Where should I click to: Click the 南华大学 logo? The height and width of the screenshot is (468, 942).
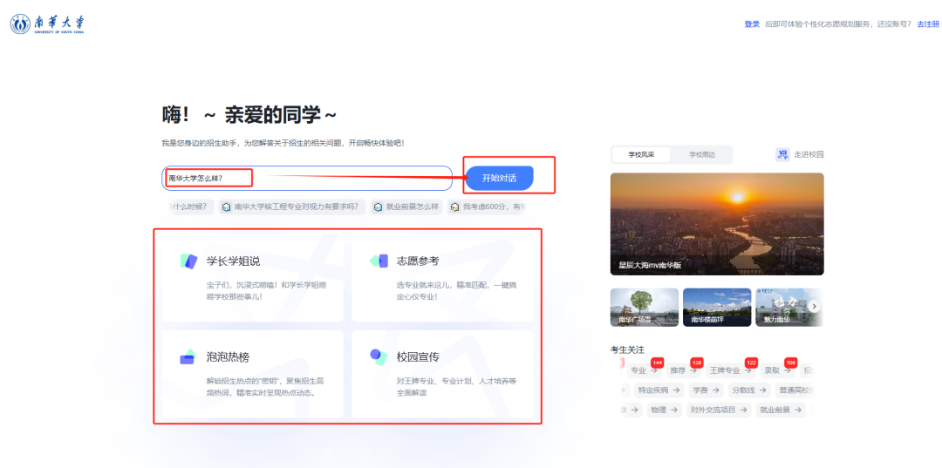47,24
